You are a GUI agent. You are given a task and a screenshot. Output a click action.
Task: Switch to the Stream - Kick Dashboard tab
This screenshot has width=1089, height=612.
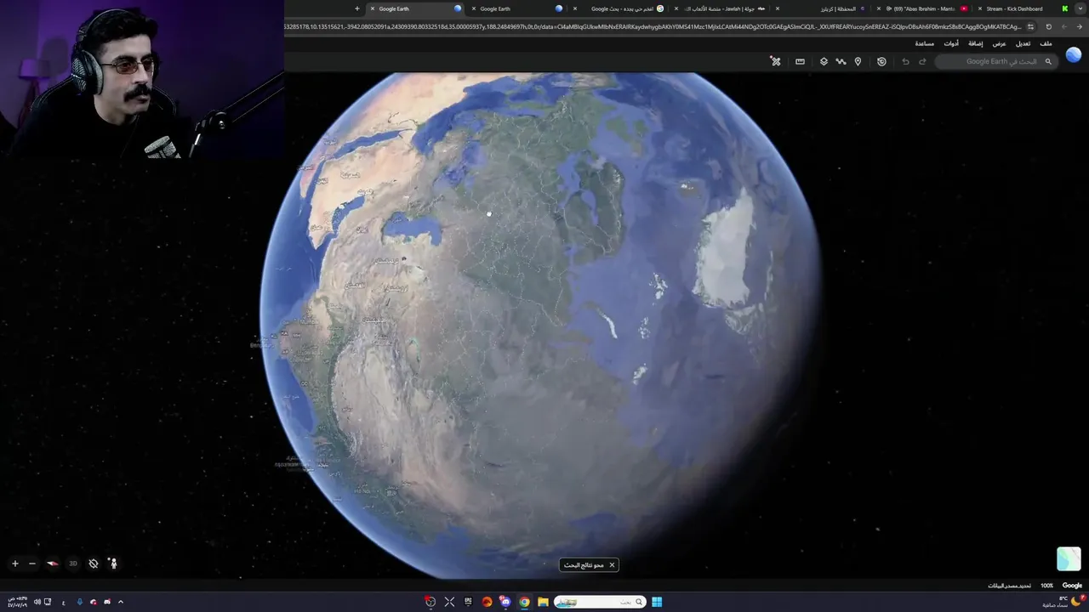[x=1021, y=8]
